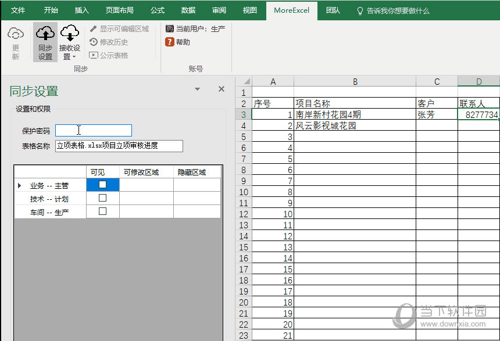Viewport: 500px width, 341px height.
Task: Click 隐藏区域 cell for 业务 -- 主管
Action: 197,185
